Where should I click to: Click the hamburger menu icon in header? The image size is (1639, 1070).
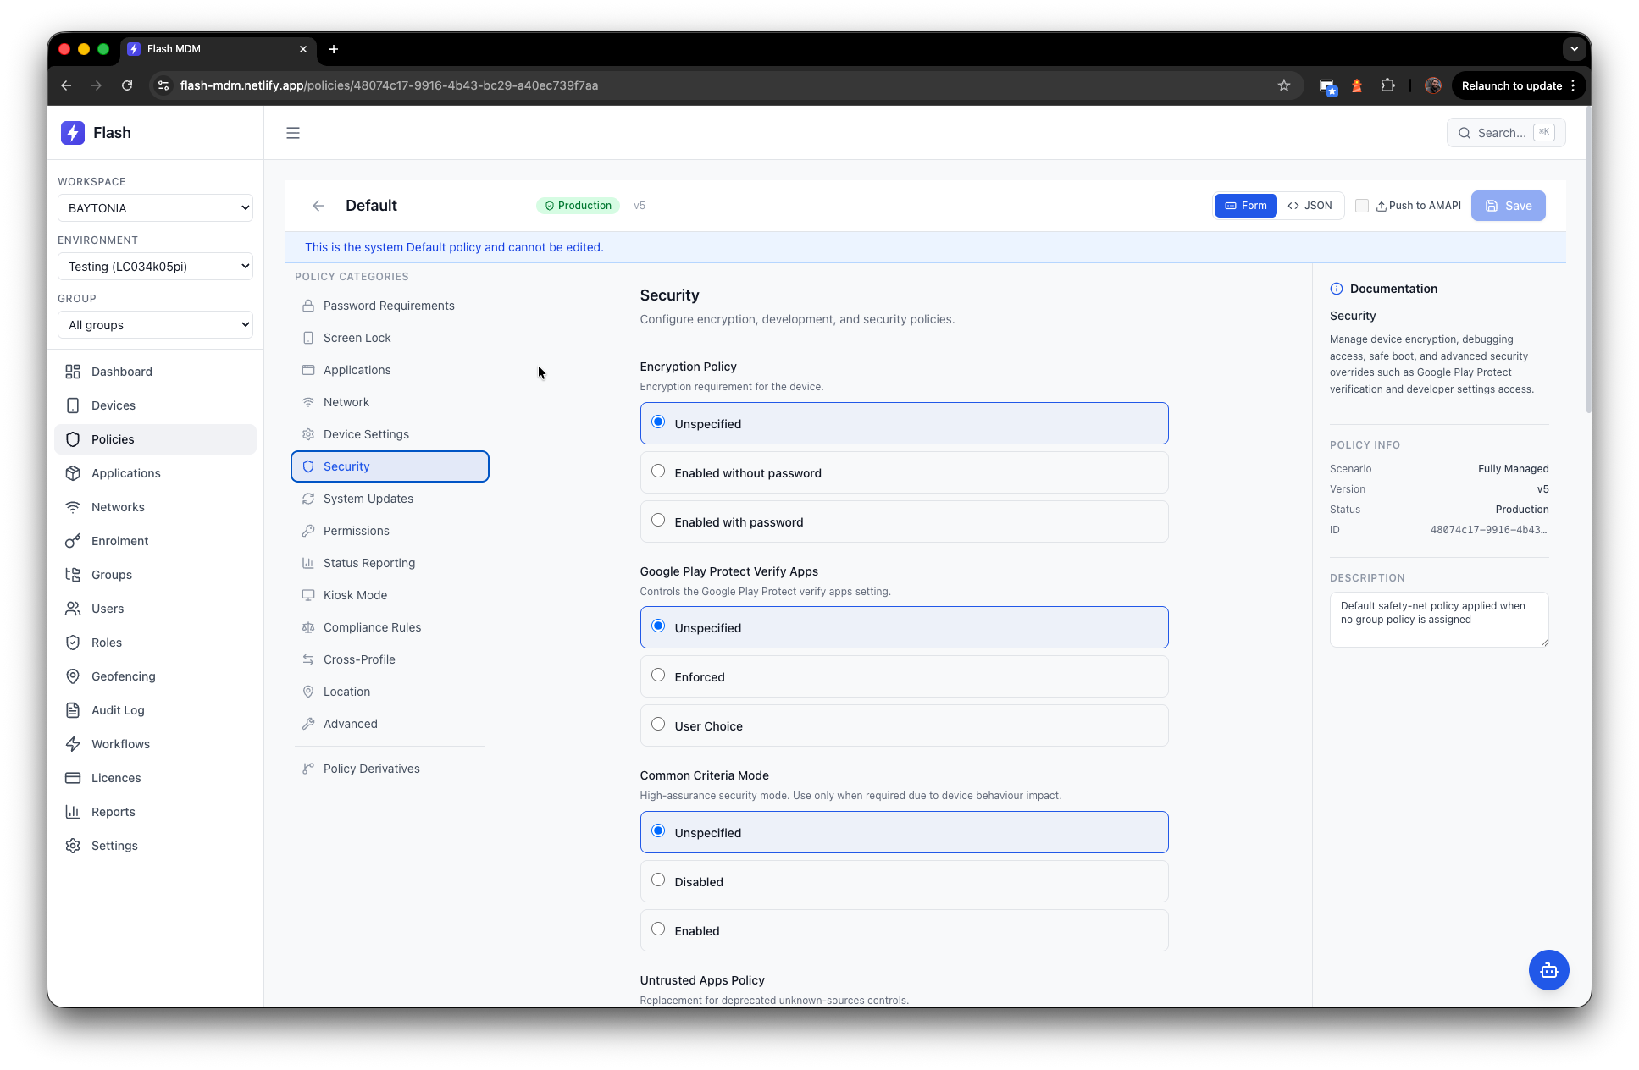coord(293,133)
